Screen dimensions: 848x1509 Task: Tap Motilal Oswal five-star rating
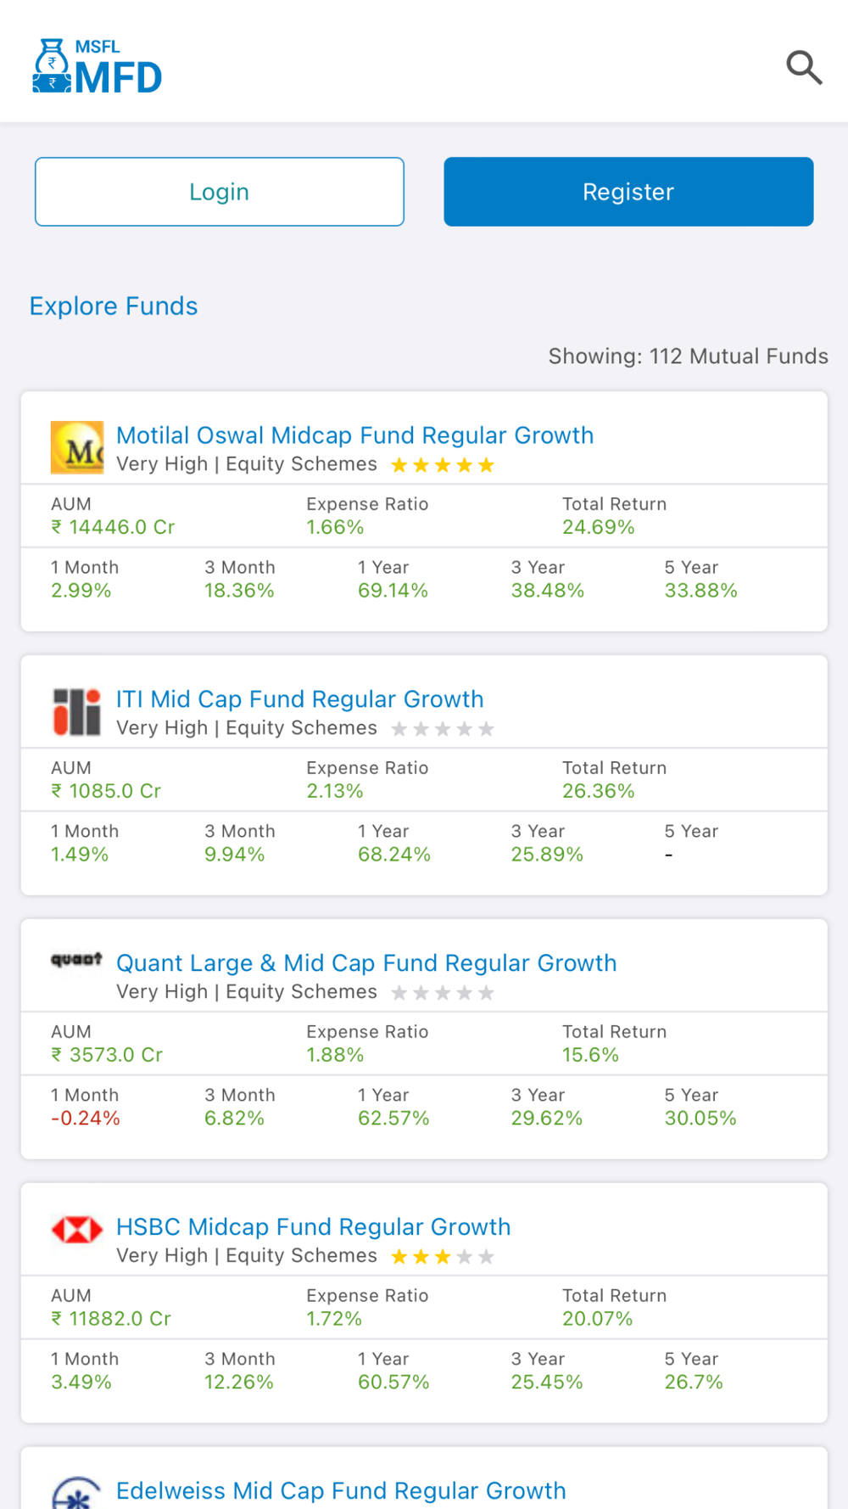pos(443,465)
